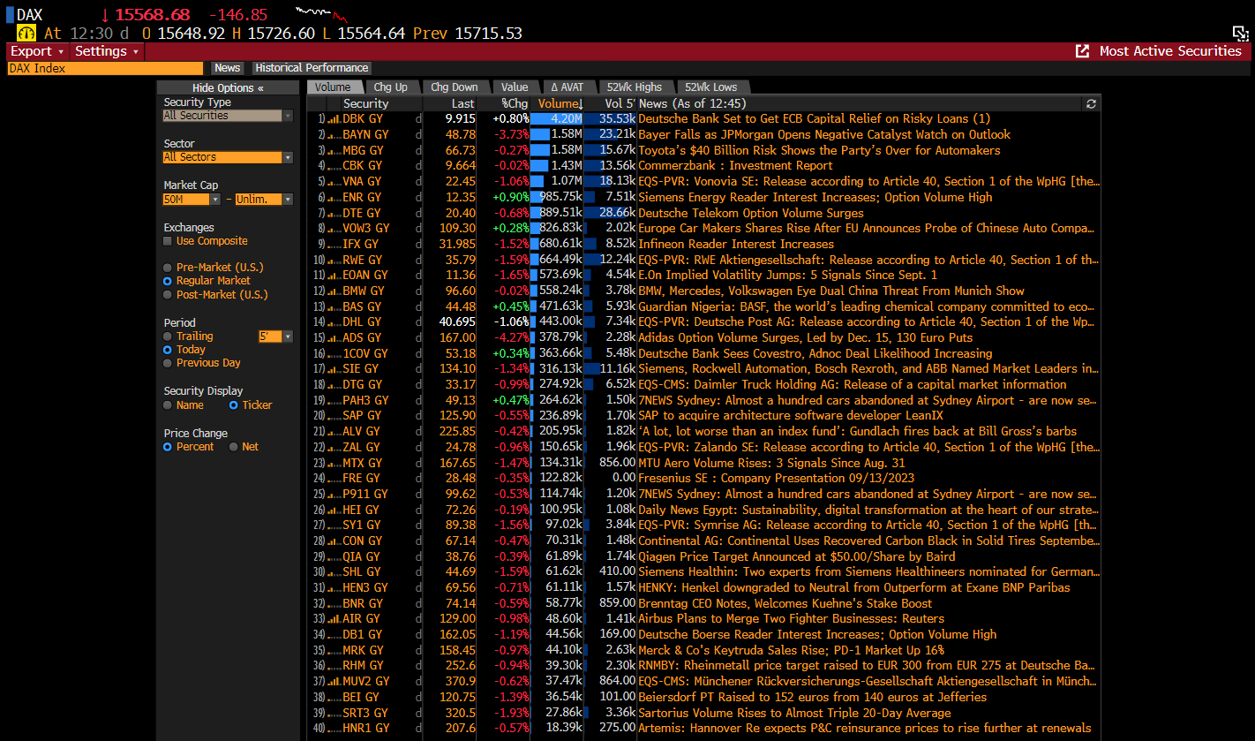Image resolution: width=1255 pixels, height=741 pixels.
Task: Click the bar chart icon beside BMW GY
Action: [x=334, y=291]
